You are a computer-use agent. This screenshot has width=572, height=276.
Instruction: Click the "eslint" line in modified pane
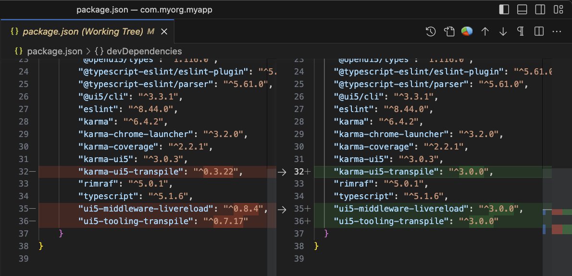[383, 109]
